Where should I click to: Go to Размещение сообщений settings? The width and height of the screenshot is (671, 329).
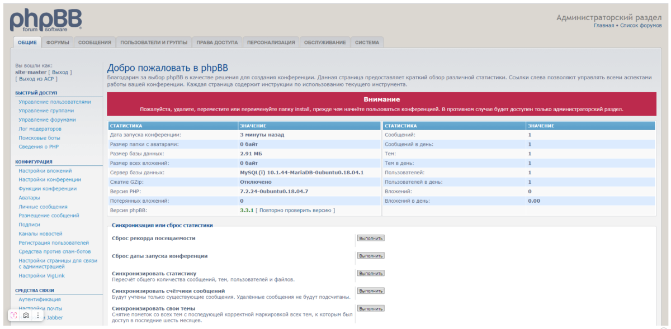coord(49,215)
